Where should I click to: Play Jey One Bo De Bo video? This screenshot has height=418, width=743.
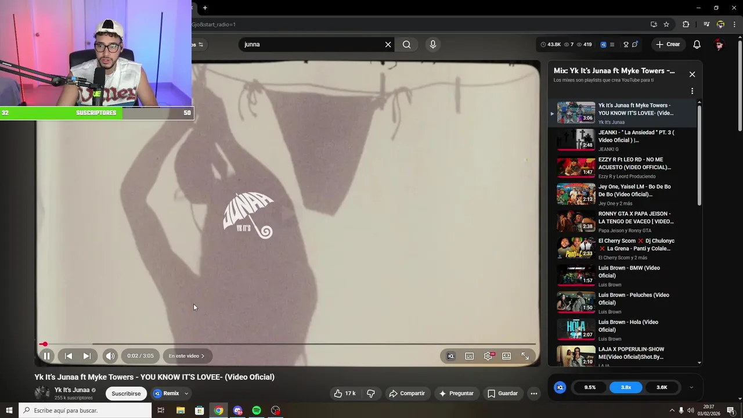pyautogui.click(x=622, y=194)
